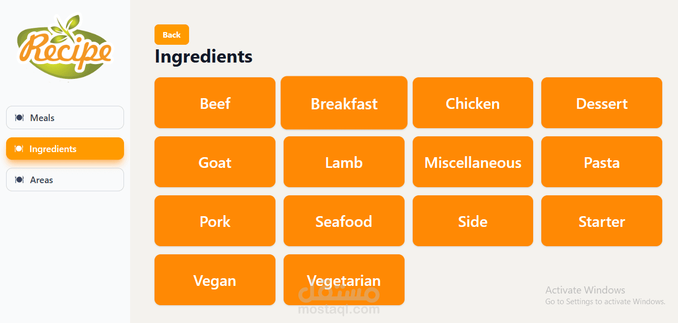Select the Vegan card

tap(215, 280)
